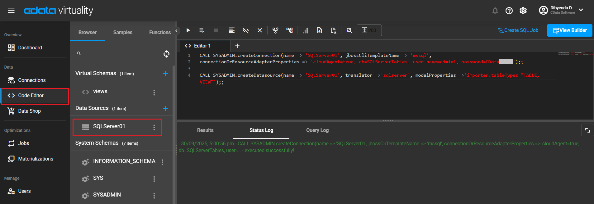Viewport: 594px width, 204px height.
Task: Open the settings gear in header
Action: [x=523, y=11]
